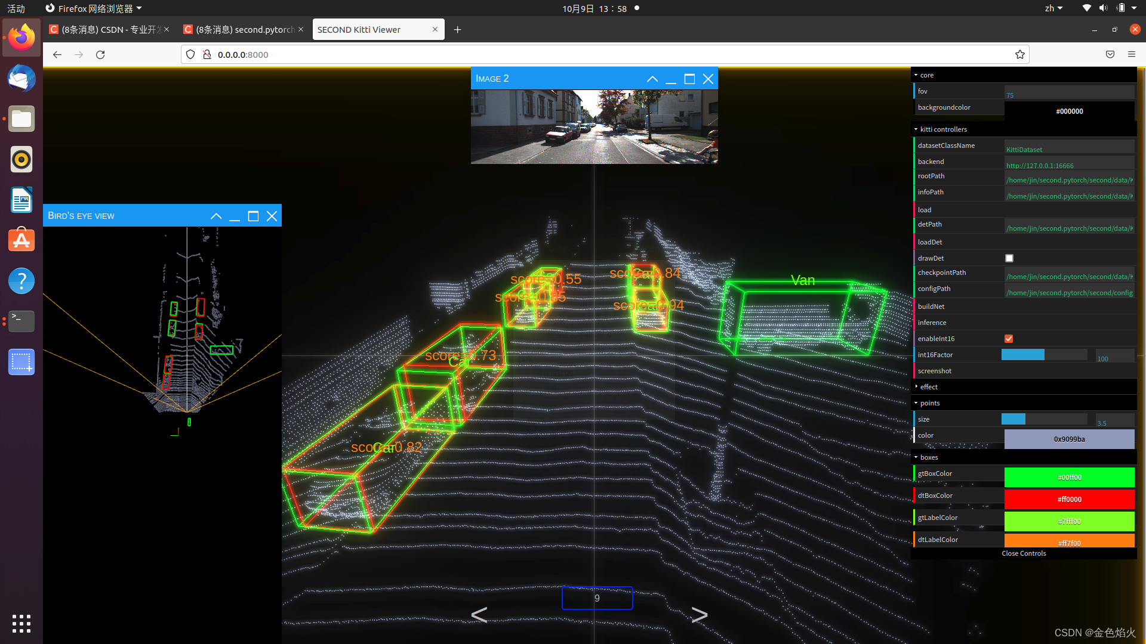The image size is (1146, 644).
Task: Click Close Controls at panel bottom
Action: 1024,553
